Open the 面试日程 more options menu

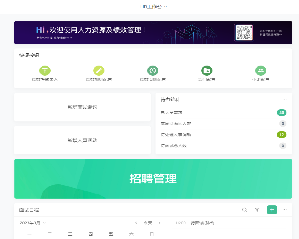285,210
